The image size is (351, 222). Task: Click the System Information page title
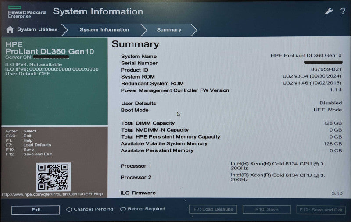pos(98,11)
